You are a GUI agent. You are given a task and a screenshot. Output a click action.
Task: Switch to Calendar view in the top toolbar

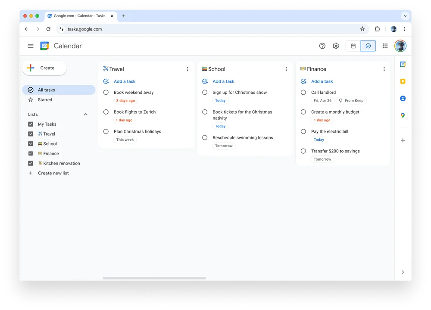(x=353, y=46)
